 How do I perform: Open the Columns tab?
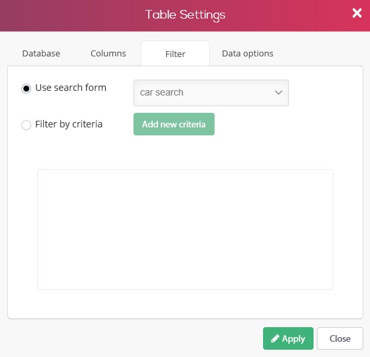click(x=108, y=54)
